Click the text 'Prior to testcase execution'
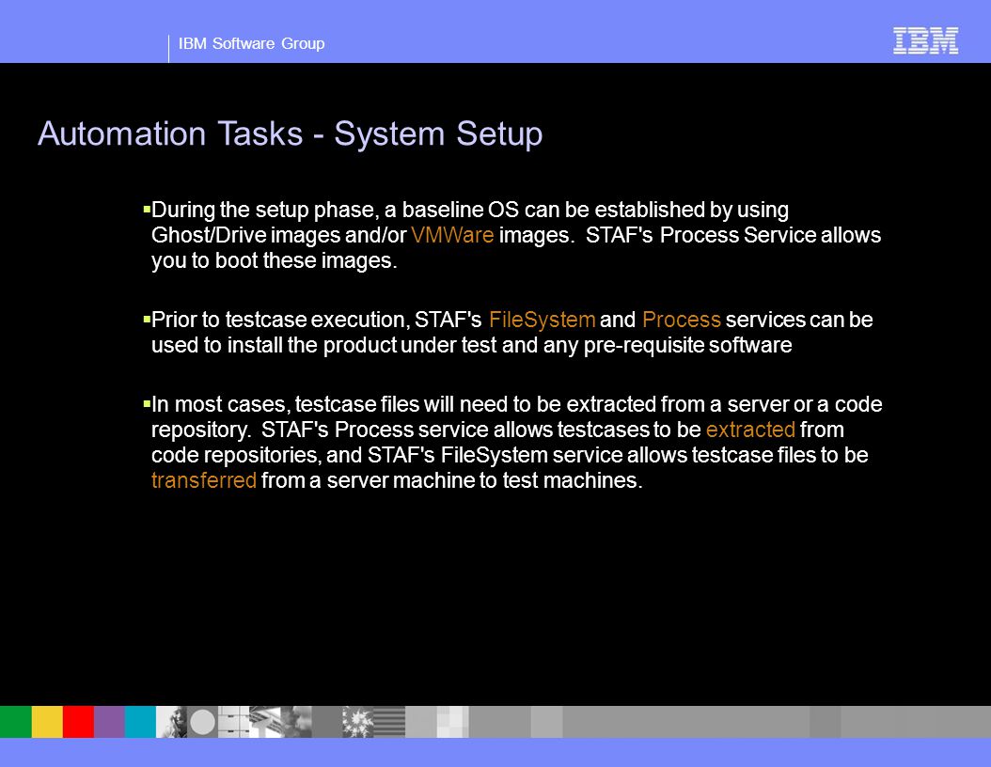 click(x=279, y=320)
